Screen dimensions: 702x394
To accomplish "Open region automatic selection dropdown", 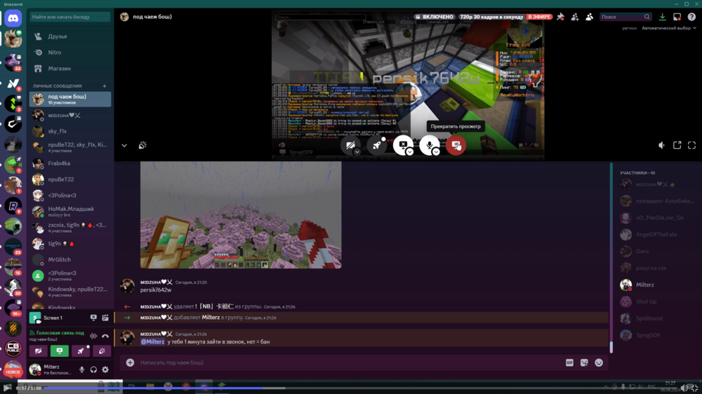I will pos(669,28).
